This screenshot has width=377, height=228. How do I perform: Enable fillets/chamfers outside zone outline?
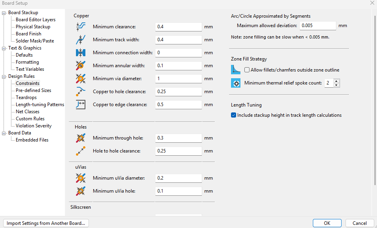(x=247, y=70)
